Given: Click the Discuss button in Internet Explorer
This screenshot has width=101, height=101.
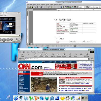Looking at the screenshot, I should (x=87, y=55).
